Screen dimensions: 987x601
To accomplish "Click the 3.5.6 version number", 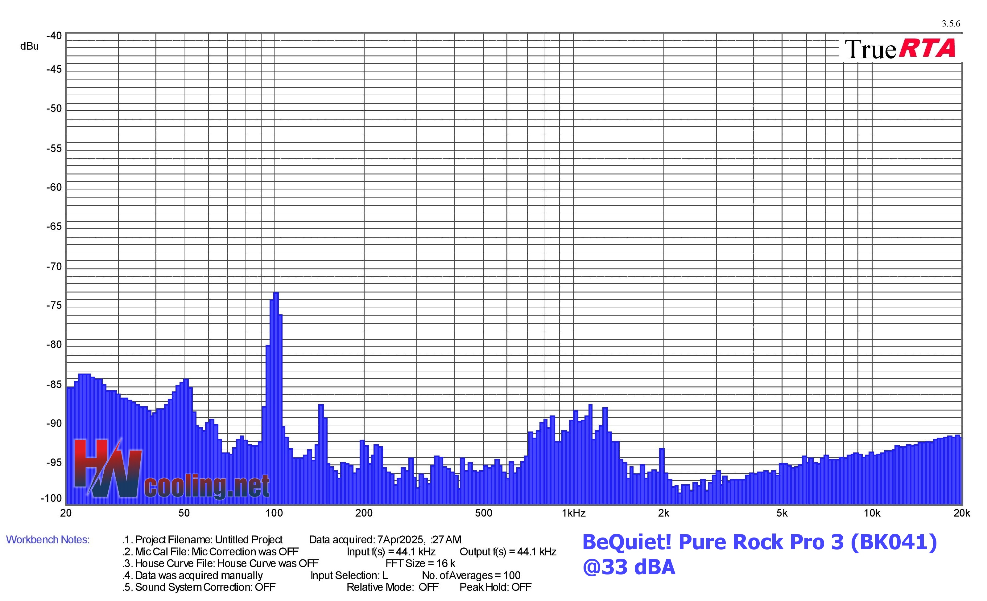I will point(951,24).
